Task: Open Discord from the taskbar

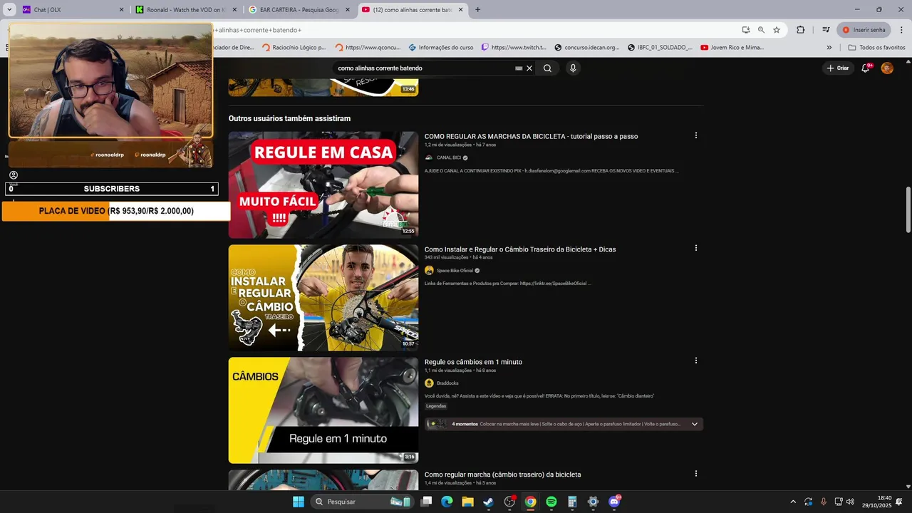Action: click(x=614, y=502)
